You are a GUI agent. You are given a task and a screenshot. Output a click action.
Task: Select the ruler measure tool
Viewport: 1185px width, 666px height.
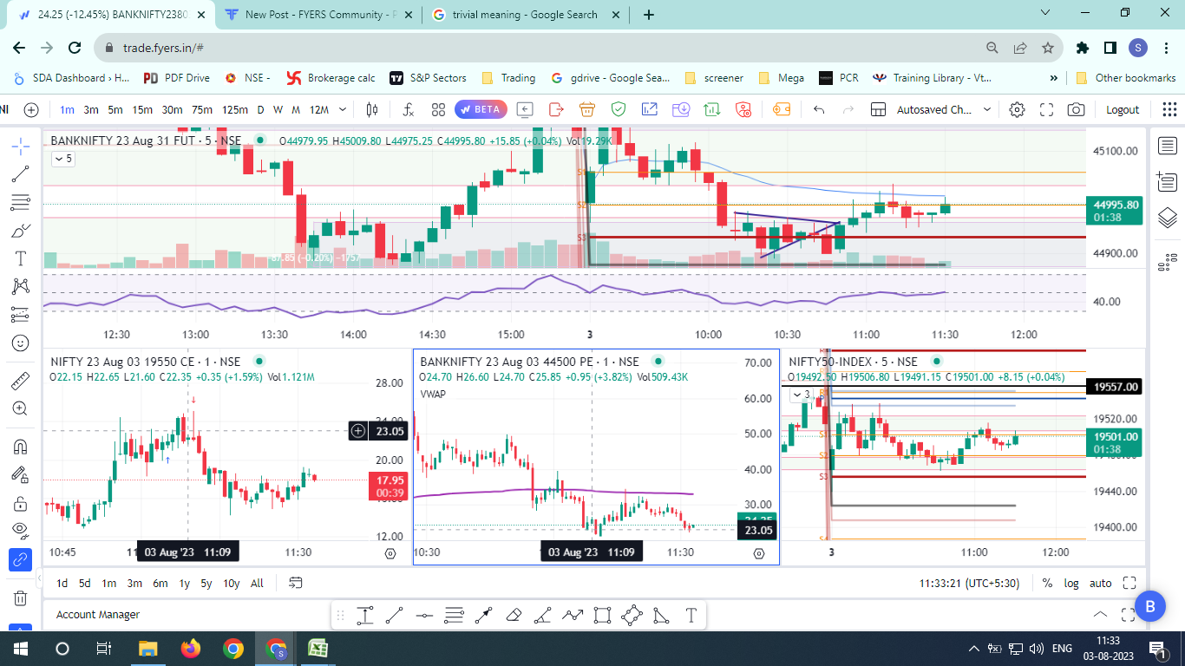21,380
